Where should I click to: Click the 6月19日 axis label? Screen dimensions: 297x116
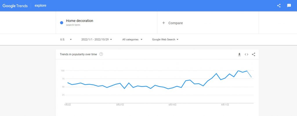pyautogui.click(x=173, y=105)
